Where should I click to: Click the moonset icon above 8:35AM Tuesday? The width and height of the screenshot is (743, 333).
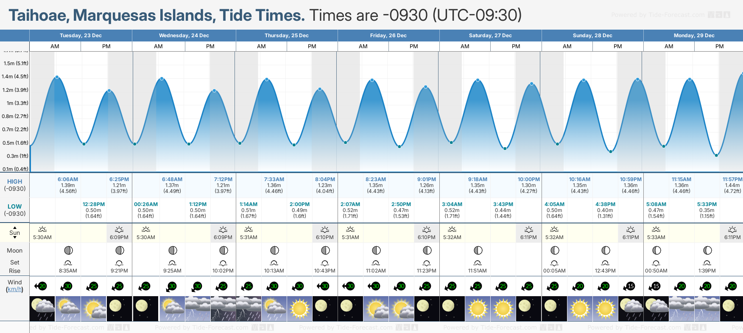tap(68, 263)
